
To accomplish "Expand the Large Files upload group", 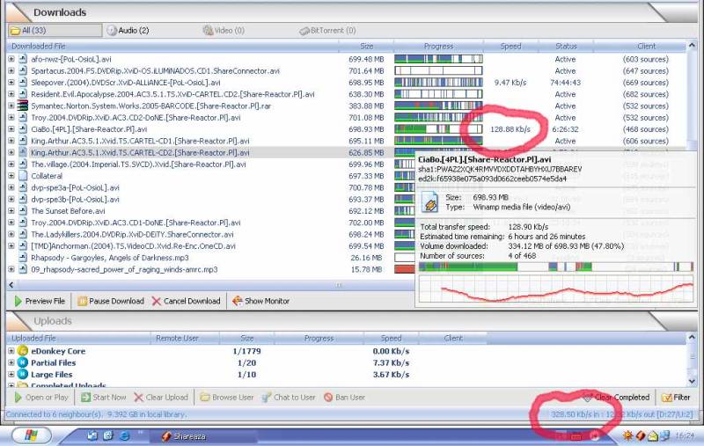I will point(11,374).
